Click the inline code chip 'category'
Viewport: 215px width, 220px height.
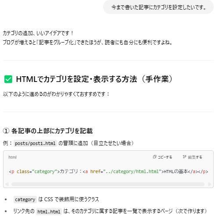pyautogui.click(x=25, y=199)
